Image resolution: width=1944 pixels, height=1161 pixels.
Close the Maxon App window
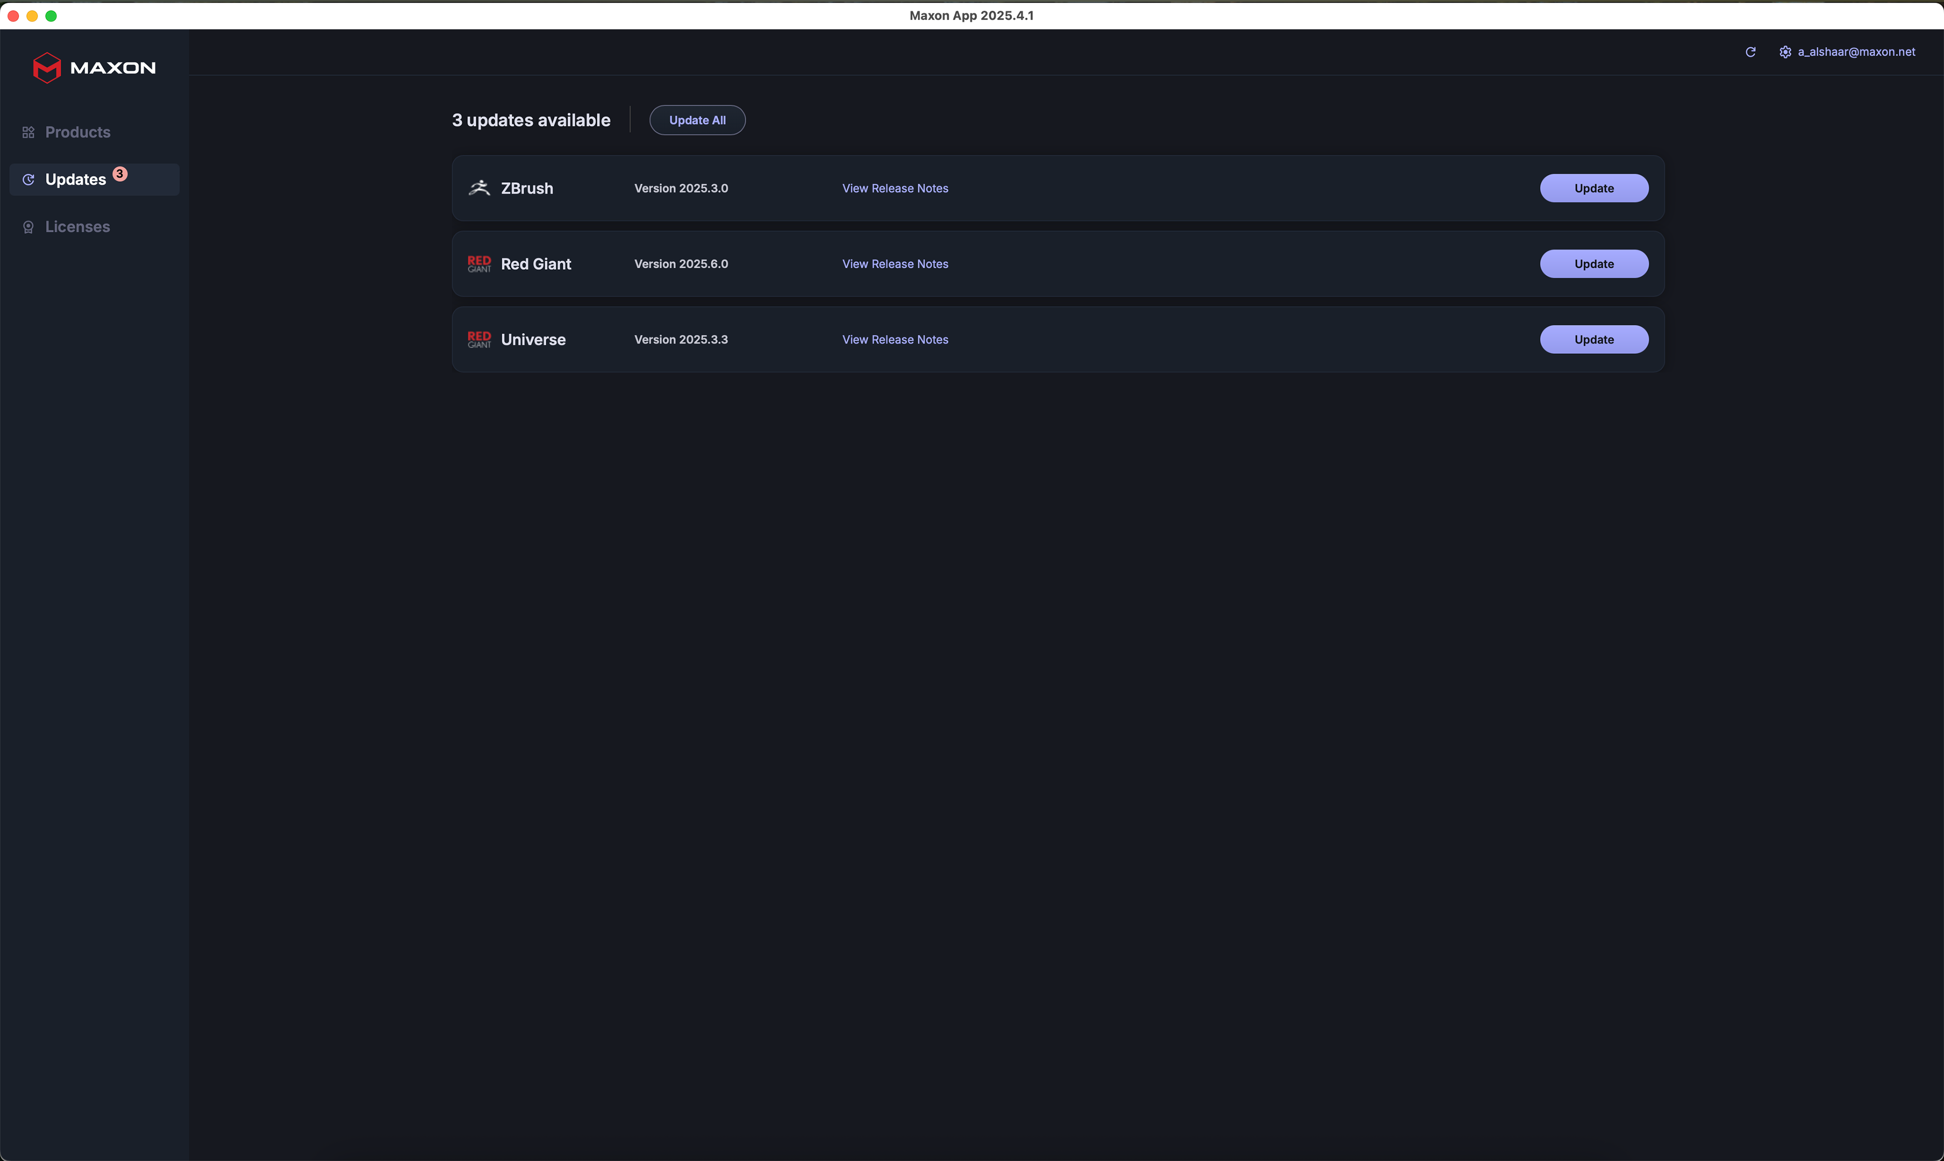click(13, 16)
